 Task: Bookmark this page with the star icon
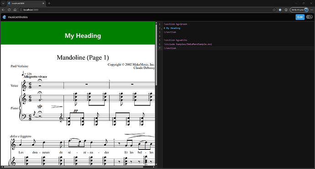tap(274, 10)
